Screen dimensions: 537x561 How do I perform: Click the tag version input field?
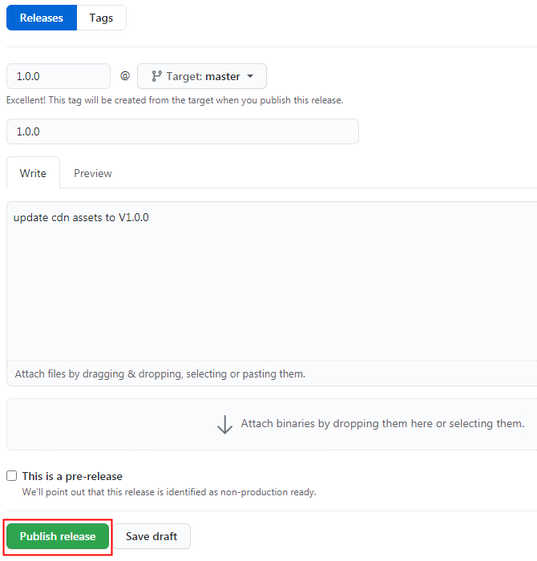(x=59, y=76)
